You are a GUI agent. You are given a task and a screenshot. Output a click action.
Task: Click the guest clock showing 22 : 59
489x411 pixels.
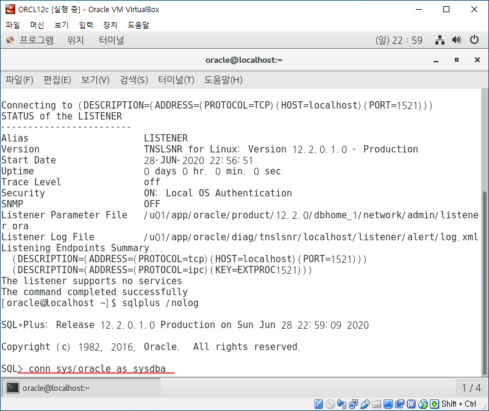point(399,40)
